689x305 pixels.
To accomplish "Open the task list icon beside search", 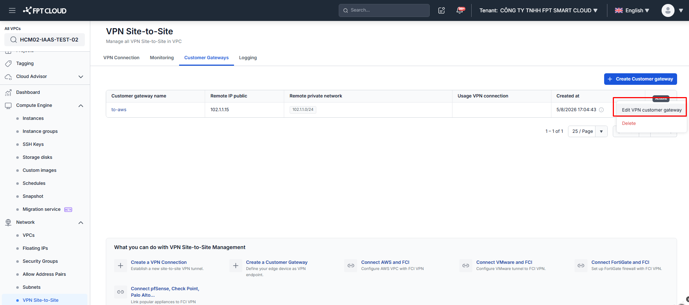I will click(441, 10).
